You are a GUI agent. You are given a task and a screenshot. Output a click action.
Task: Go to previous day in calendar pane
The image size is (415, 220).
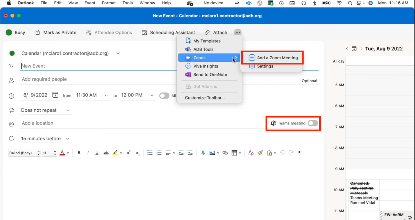point(347,49)
